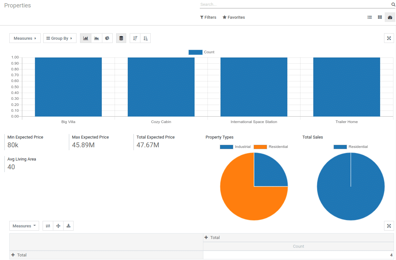Expand all pivot table rows

(58, 226)
